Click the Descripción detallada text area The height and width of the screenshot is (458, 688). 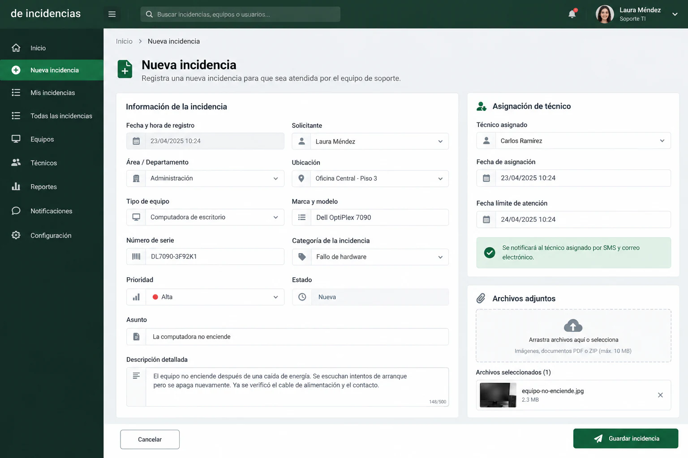tap(288, 387)
